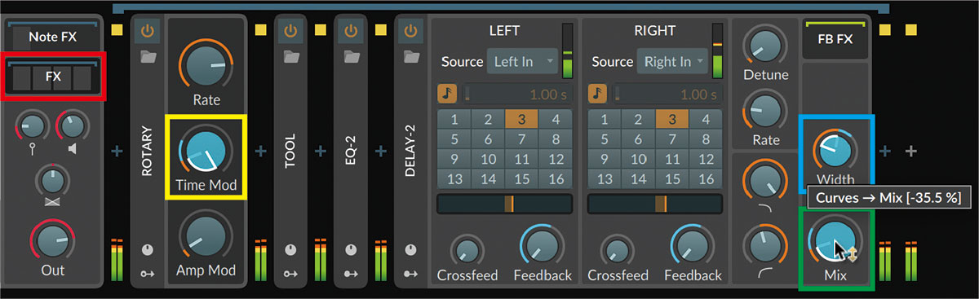This screenshot has height=299, width=979.
Task: Click the RIGHT delay time field 1.00 s
Action: (x=667, y=94)
